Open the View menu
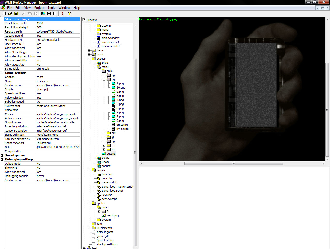330x249 pixels. tap(27, 8)
